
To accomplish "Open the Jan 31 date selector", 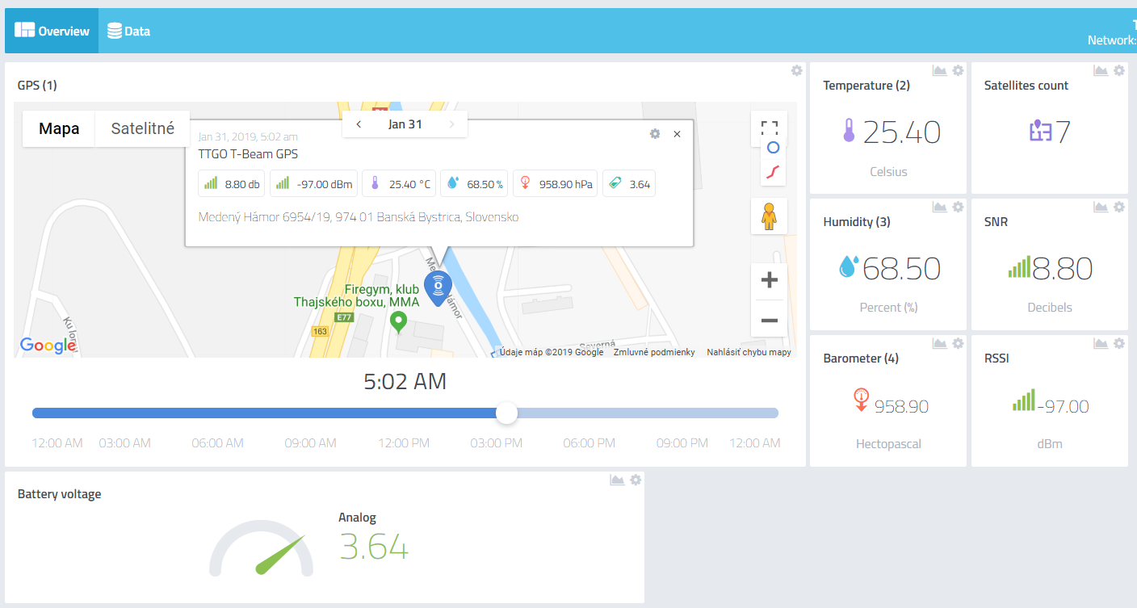I will click(404, 124).
